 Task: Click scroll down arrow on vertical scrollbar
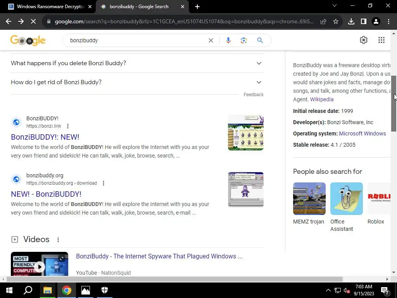point(394,273)
